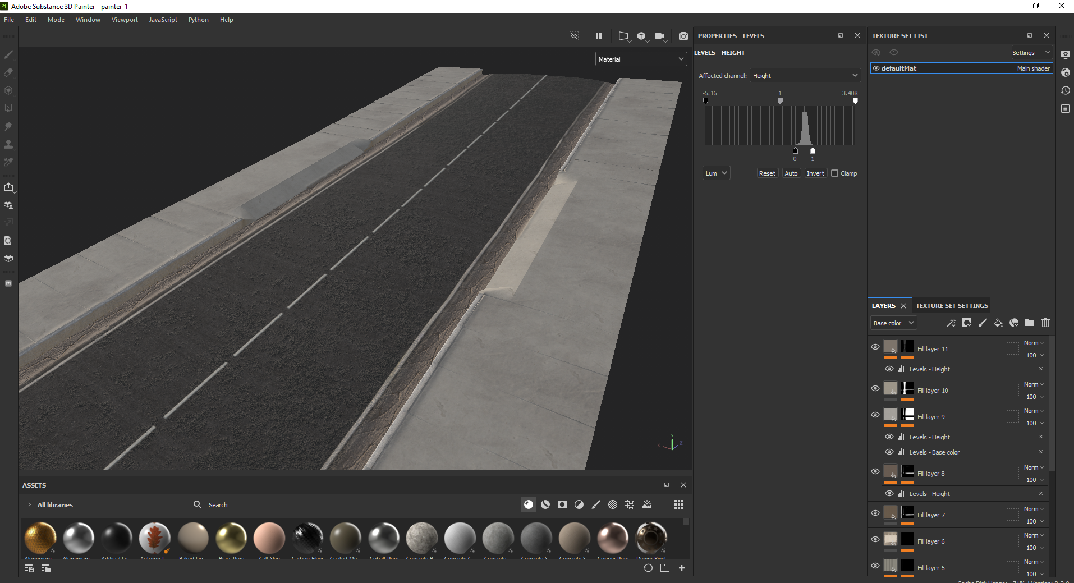Select the Paint brush tool

pyautogui.click(x=8, y=54)
